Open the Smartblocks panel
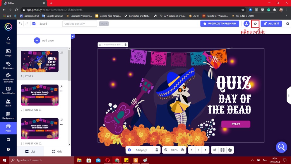291x164 pixels. tap(8, 91)
